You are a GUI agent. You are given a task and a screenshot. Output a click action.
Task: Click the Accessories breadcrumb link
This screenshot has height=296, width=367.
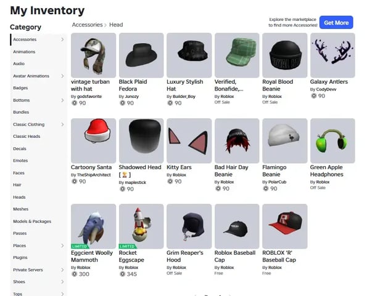pos(88,25)
